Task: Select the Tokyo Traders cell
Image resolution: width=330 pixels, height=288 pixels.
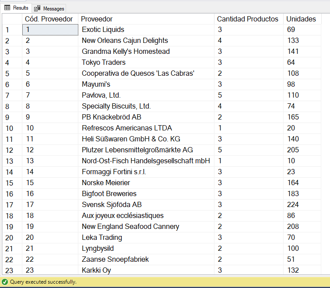Action: click(x=146, y=63)
